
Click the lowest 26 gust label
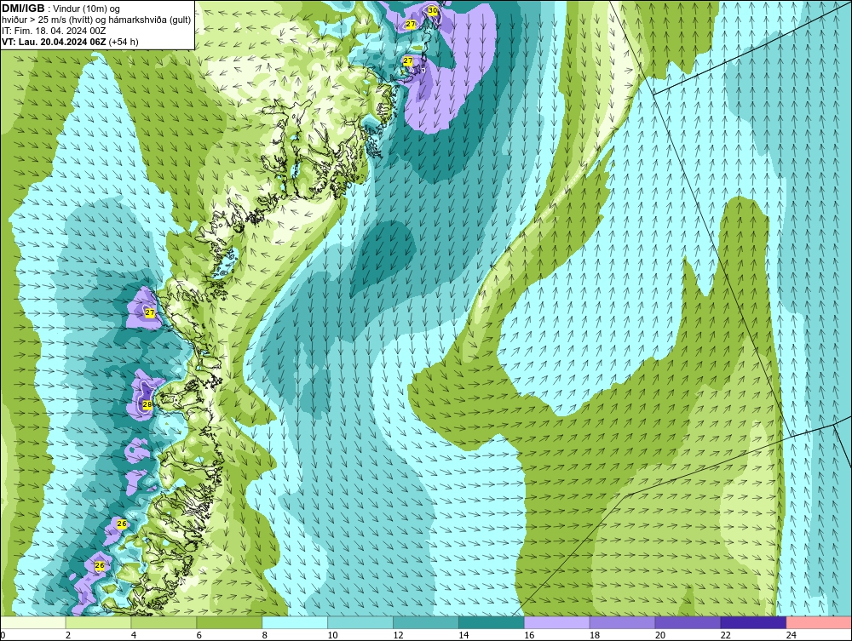(x=100, y=565)
